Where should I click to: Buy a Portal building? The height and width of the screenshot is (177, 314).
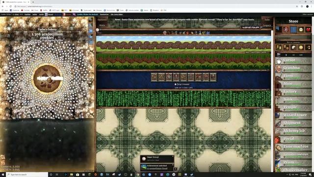293,139
